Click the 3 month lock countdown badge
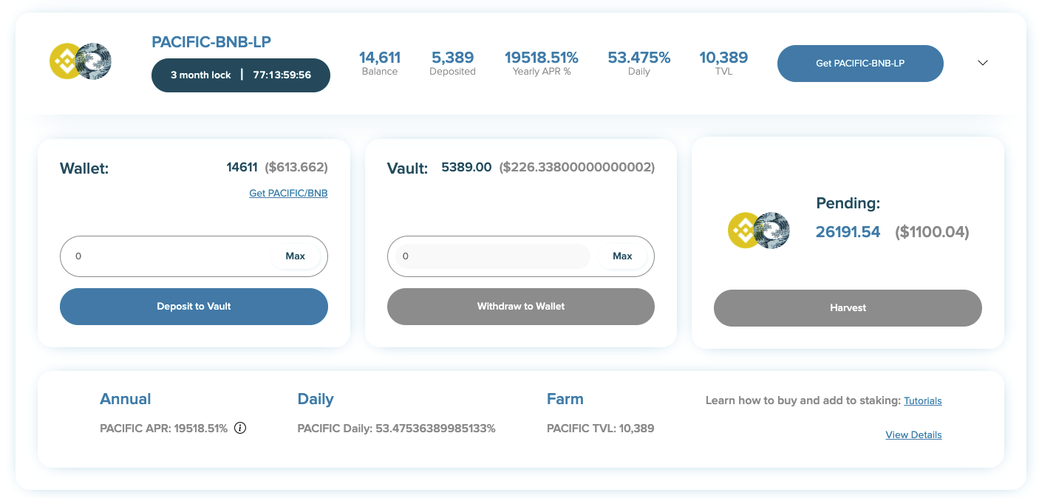This screenshot has width=1039, height=498. click(x=241, y=75)
